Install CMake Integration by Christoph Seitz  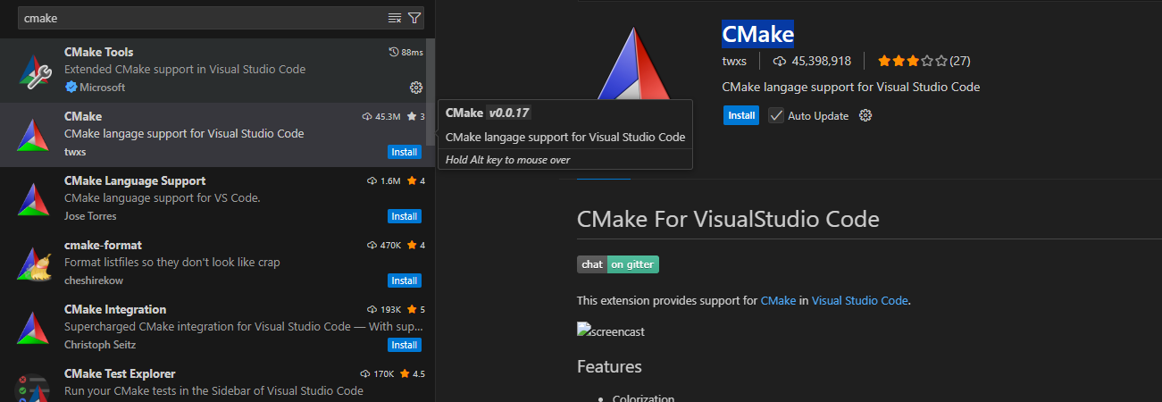pos(405,345)
